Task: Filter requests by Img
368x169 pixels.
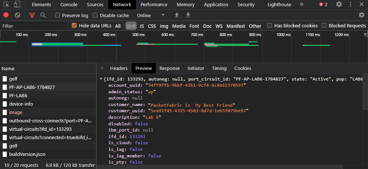Action: tap(164, 26)
